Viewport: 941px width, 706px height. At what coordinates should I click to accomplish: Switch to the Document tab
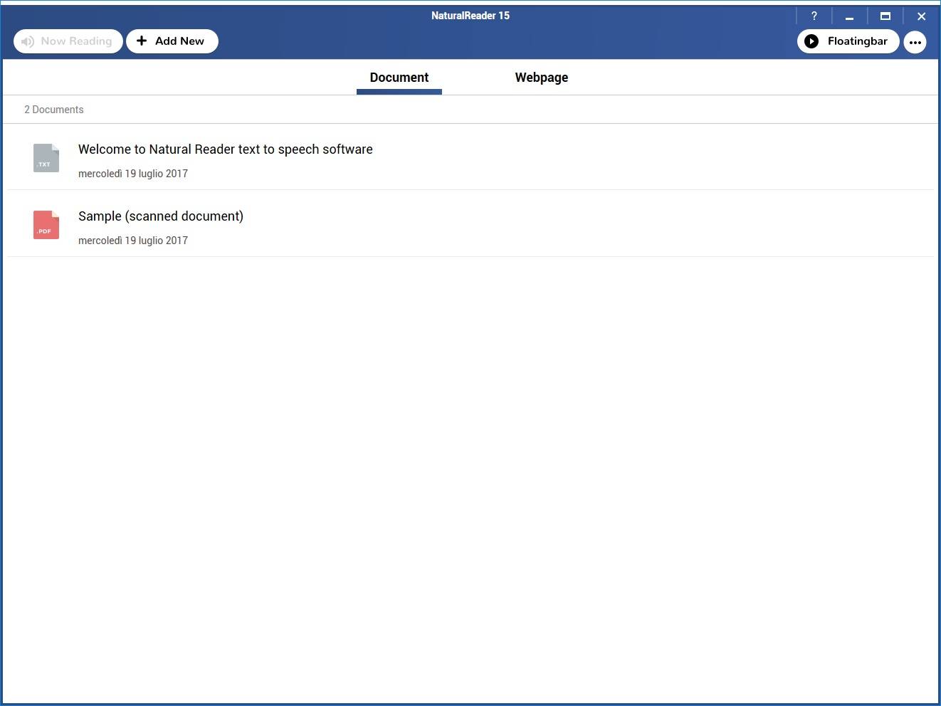(399, 78)
